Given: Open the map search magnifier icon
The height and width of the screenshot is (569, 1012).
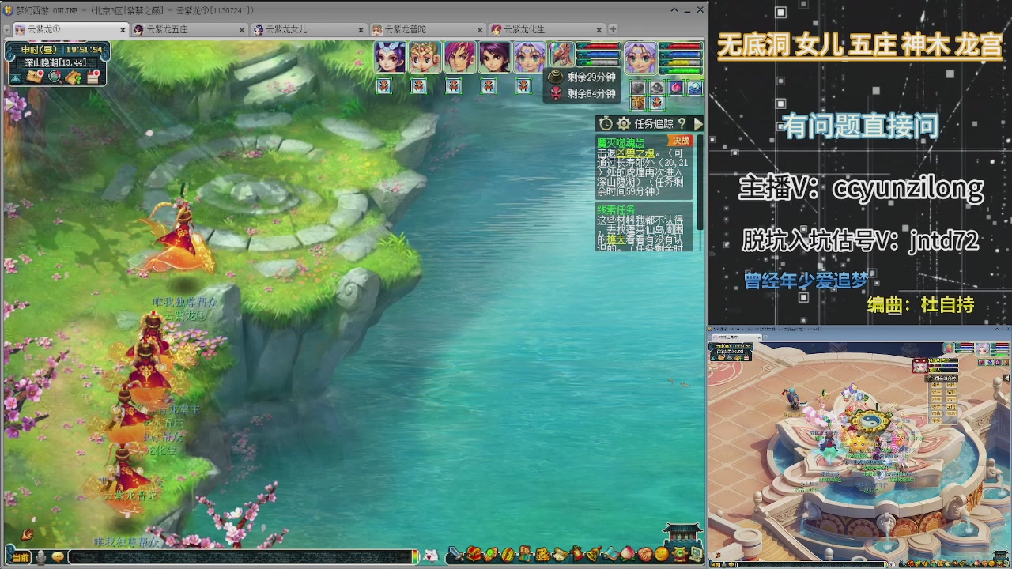Looking at the screenshot, I should [55, 77].
